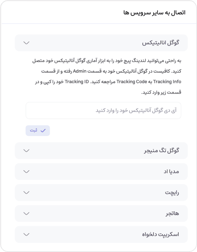Open the هاتجر section title
Screen dimensions: 197x252
[172, 213]
